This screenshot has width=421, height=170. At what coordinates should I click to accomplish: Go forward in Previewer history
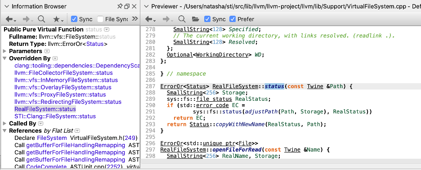point(168,19)
